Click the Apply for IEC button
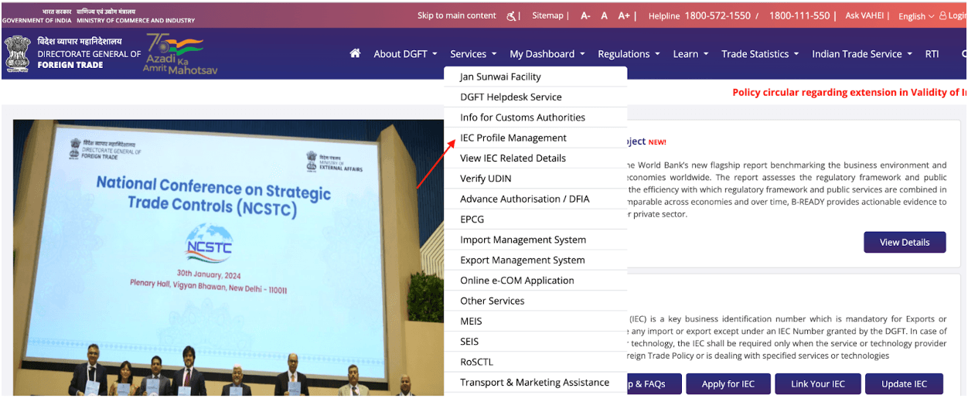 coord(728,384)
